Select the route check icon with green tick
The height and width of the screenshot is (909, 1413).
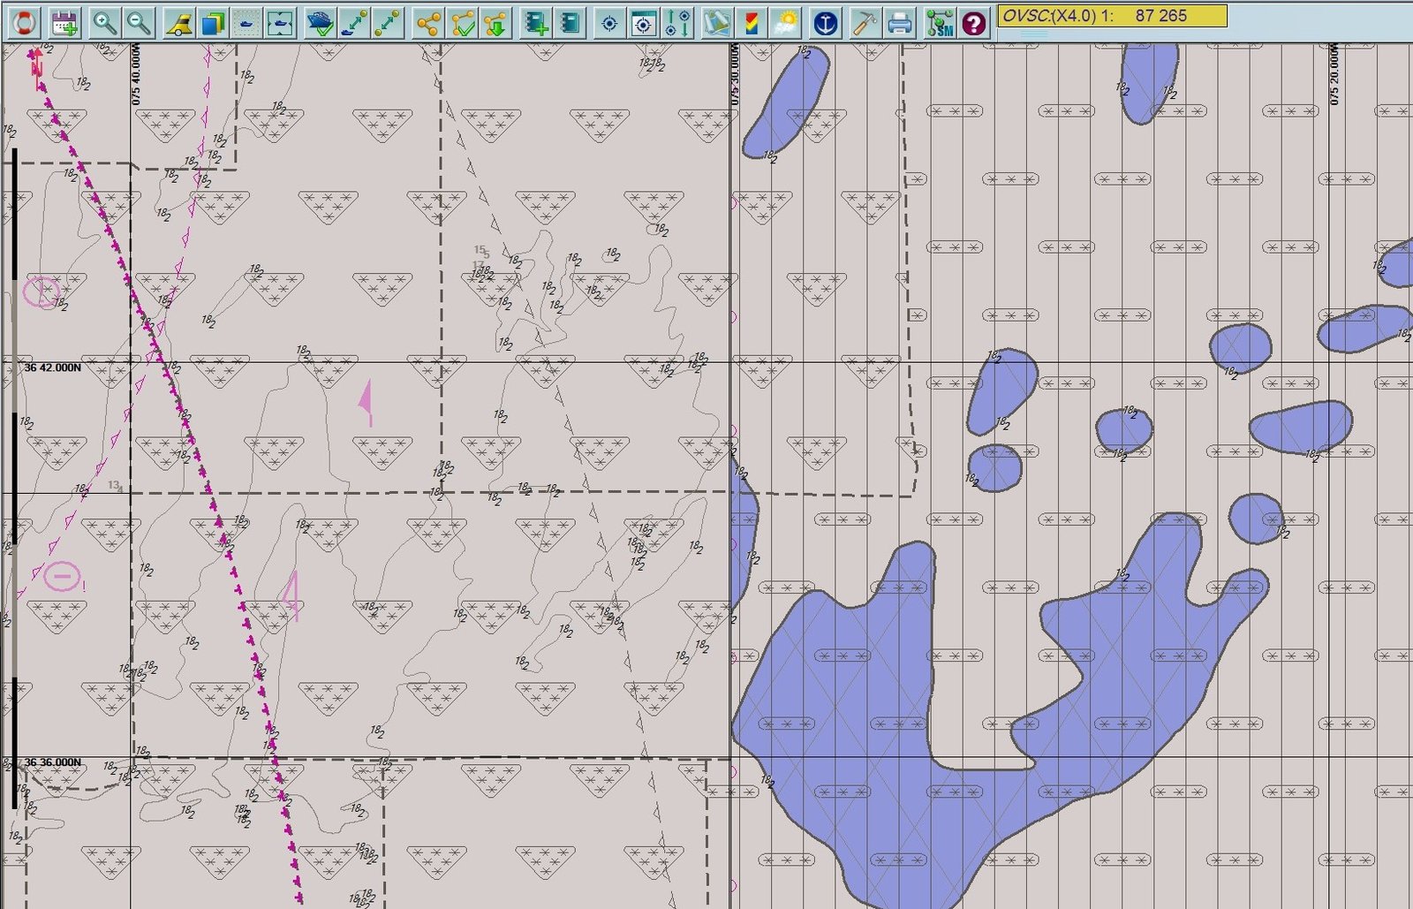[463, 23]
